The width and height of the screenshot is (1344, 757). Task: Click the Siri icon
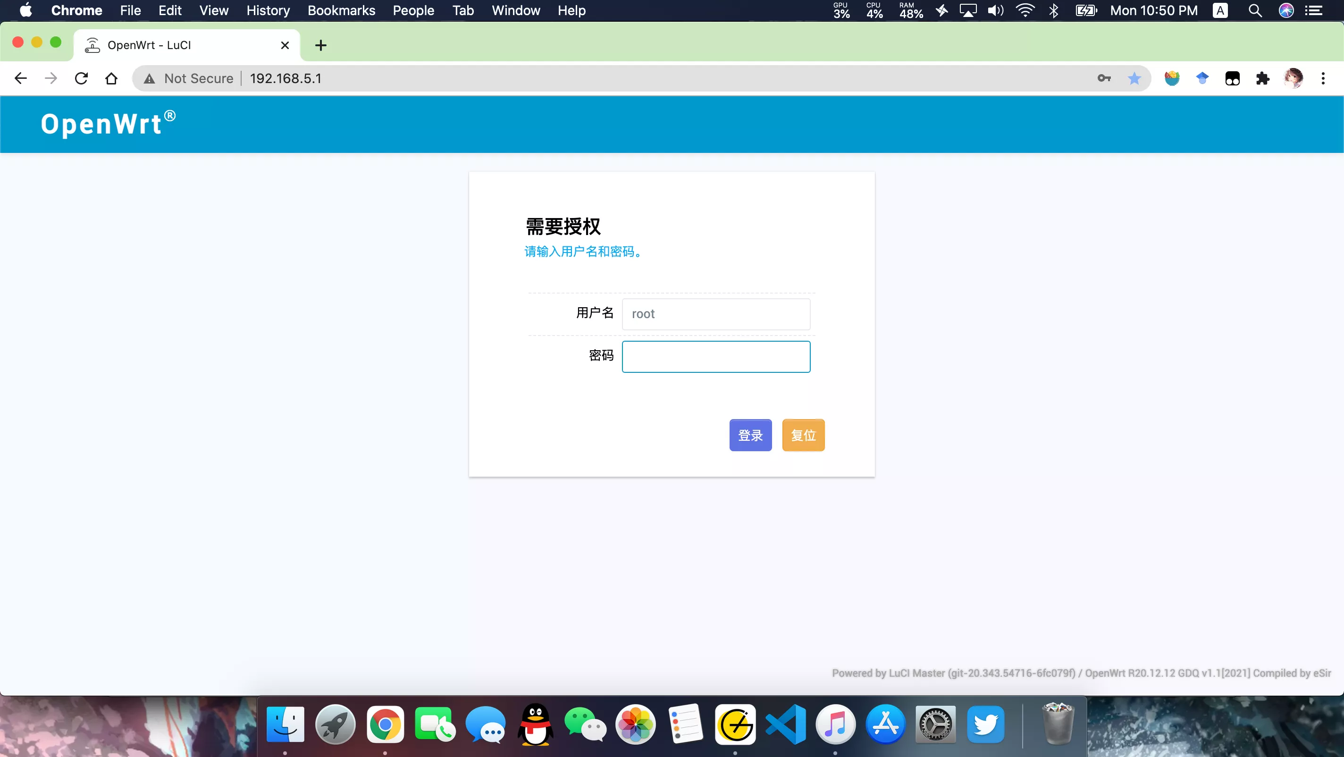pos(1286,10)
